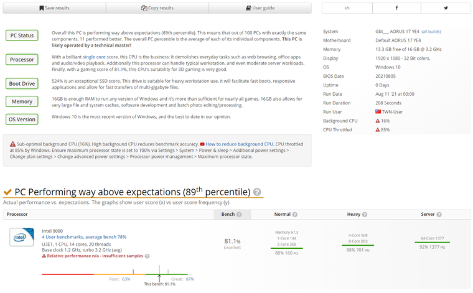This screenshot has width=473, height=293.
Task: Click the 208 Seconds run duration value
Action: 388,103
